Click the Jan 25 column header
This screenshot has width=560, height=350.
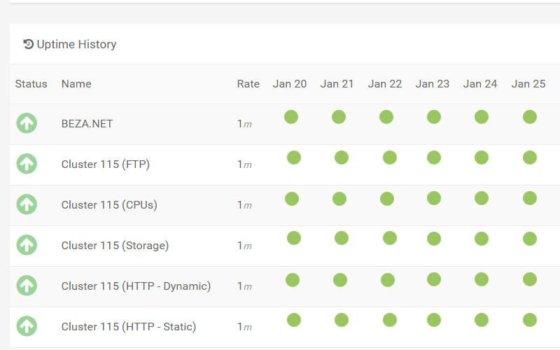pos(528,84)
